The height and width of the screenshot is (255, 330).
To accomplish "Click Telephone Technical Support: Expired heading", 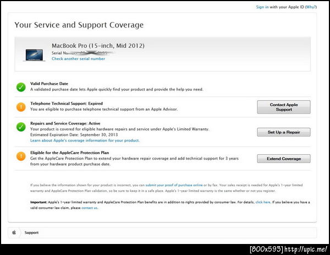I will [67, 104].
